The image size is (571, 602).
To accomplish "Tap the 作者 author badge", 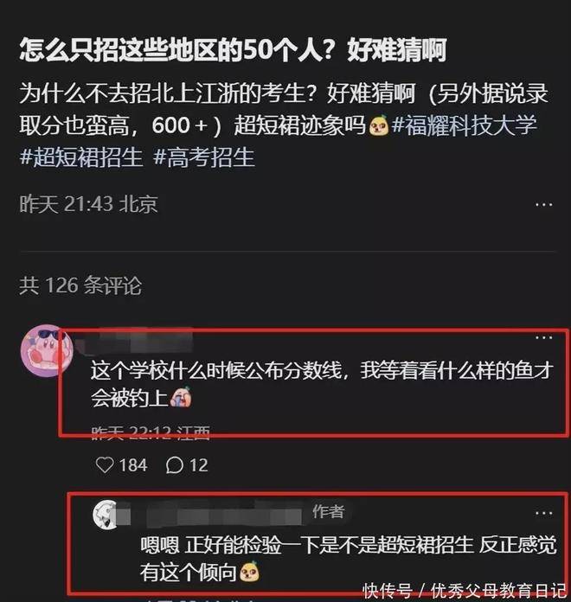I will pyautogui.click(x=328, y=511).
